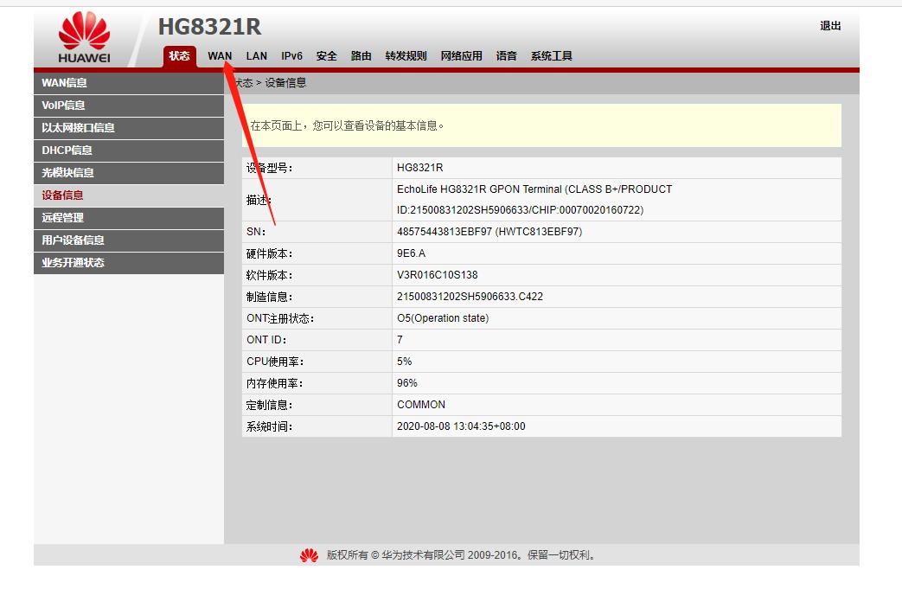This screenshot has height=602, width=902.
Task: Switch to the IPv6 tab
Action: (291, 55)
